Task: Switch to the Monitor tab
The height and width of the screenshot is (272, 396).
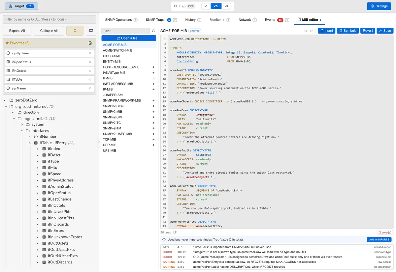Action: [x=220, y=20]
